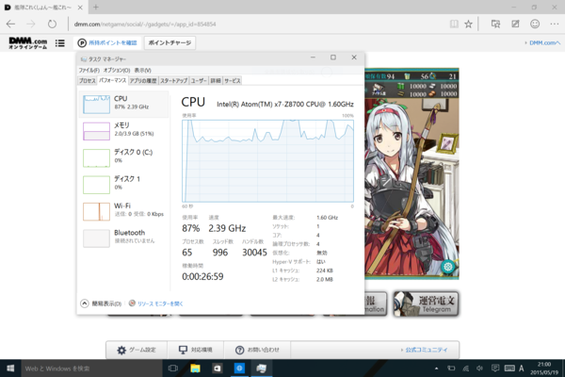Open reading view book icon
Viewport: 565px width, 377px height.
[x=454, y=25]
